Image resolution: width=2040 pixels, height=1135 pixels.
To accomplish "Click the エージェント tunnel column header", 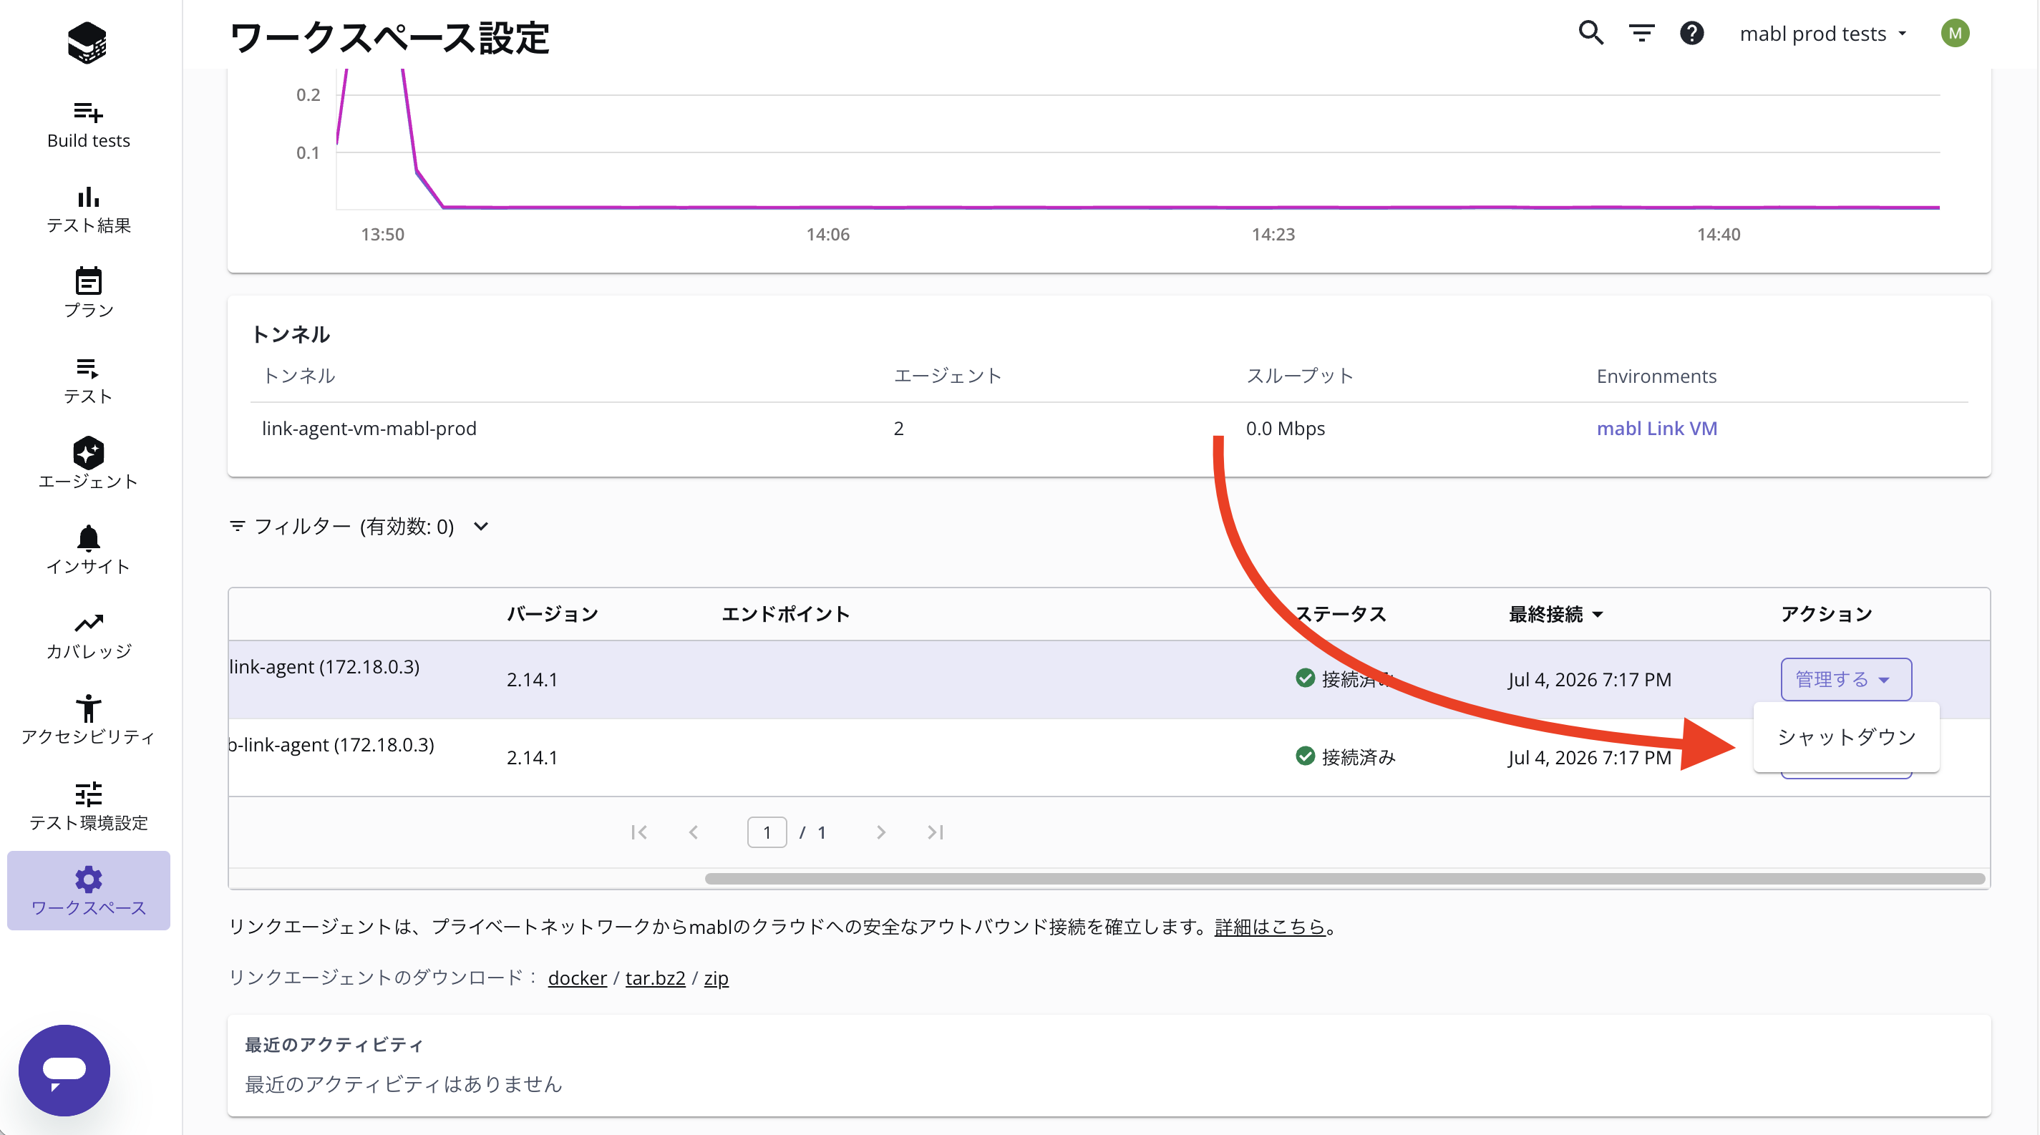I will pyautogui.click(x=947, y=376).
